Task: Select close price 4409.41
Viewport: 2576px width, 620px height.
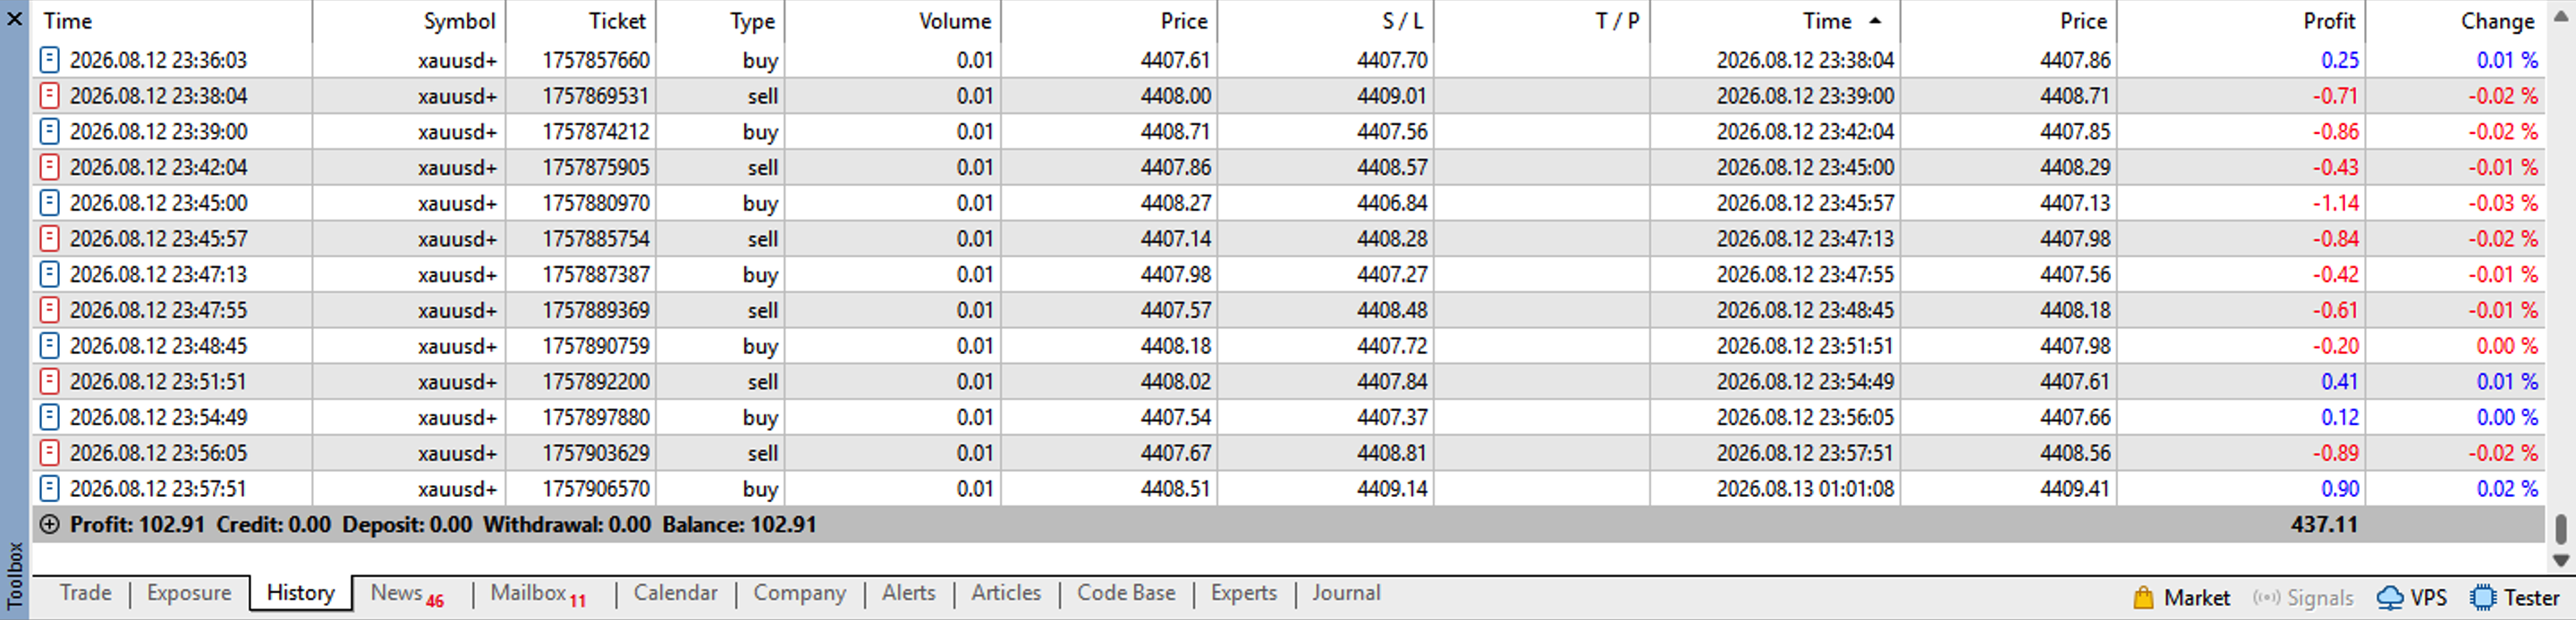Action: click(x=2075, y=490)
